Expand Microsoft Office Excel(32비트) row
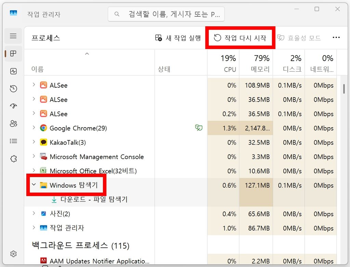 tap(34, 170)
